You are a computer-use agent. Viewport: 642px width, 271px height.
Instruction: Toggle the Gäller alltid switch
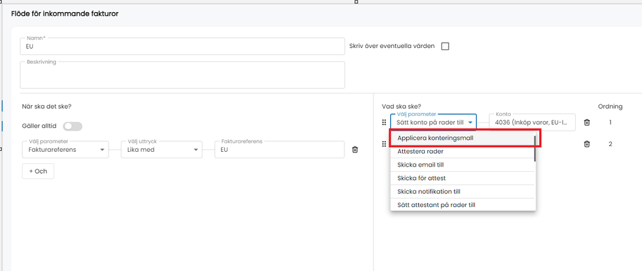click(73, 126)
